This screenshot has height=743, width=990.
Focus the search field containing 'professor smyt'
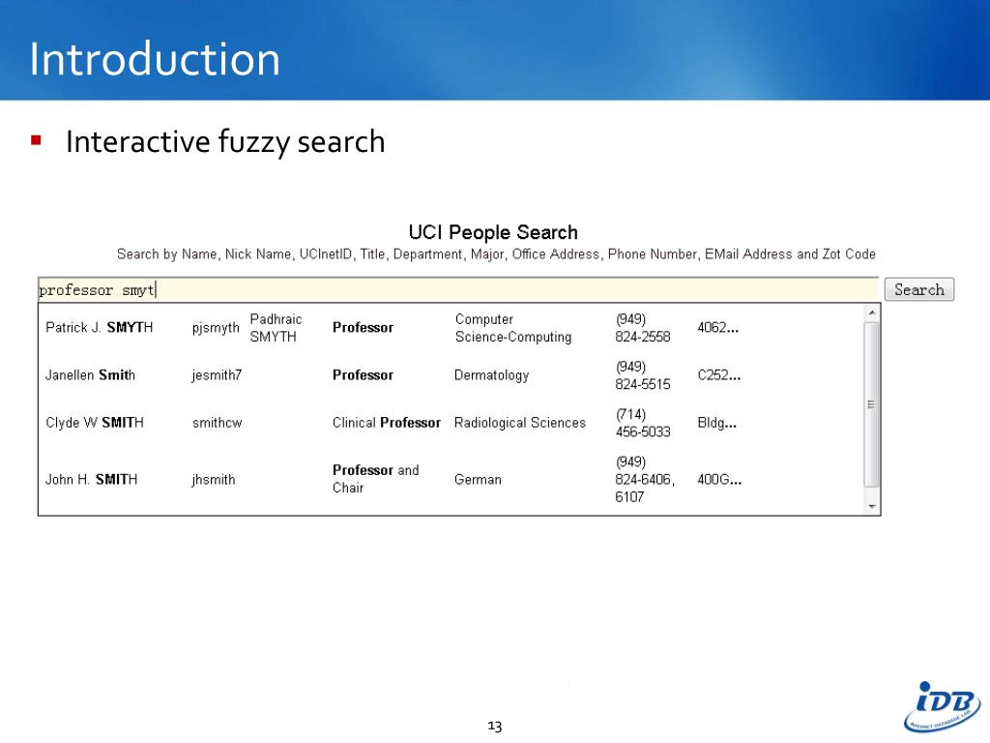coord(458,289)
